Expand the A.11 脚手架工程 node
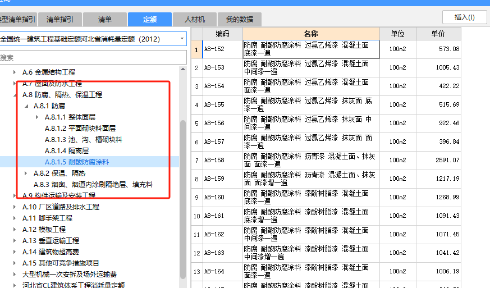 (15, 218)
